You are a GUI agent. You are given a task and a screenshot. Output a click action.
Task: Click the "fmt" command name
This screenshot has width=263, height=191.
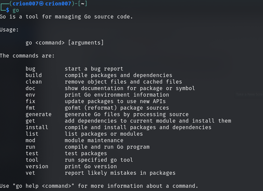pos(30,108)
